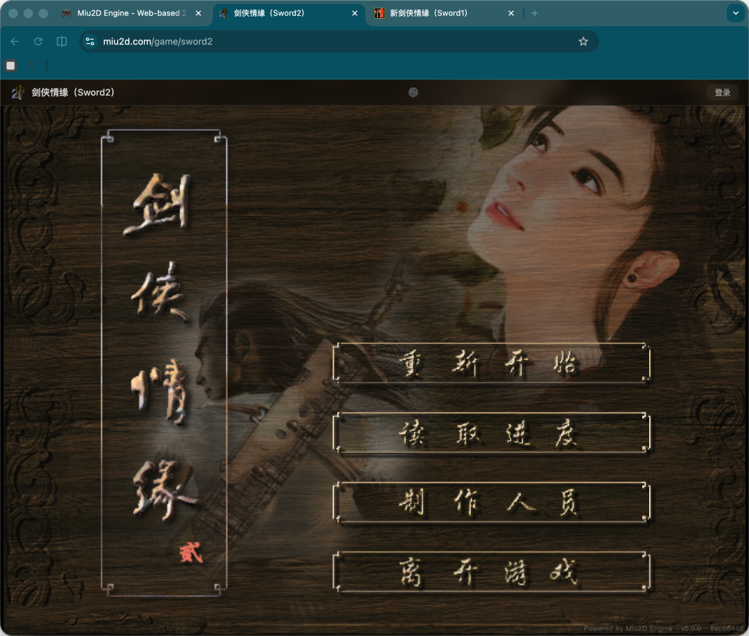The width and height of the screenshot is (749, 636).
Task: Open 制作人员 credits menu item
Action: point(491,503)
